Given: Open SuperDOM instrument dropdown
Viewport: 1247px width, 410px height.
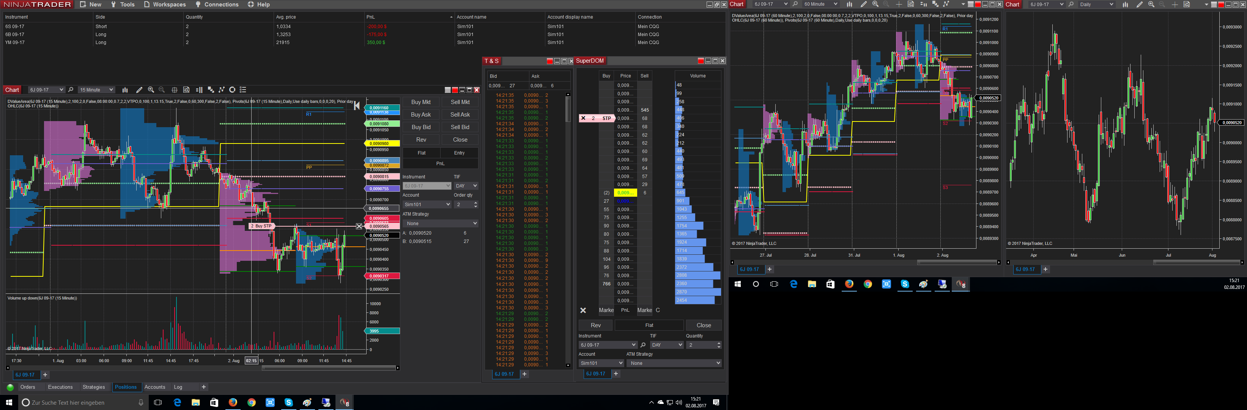Looking at the screenshot, I should point(608,345).
